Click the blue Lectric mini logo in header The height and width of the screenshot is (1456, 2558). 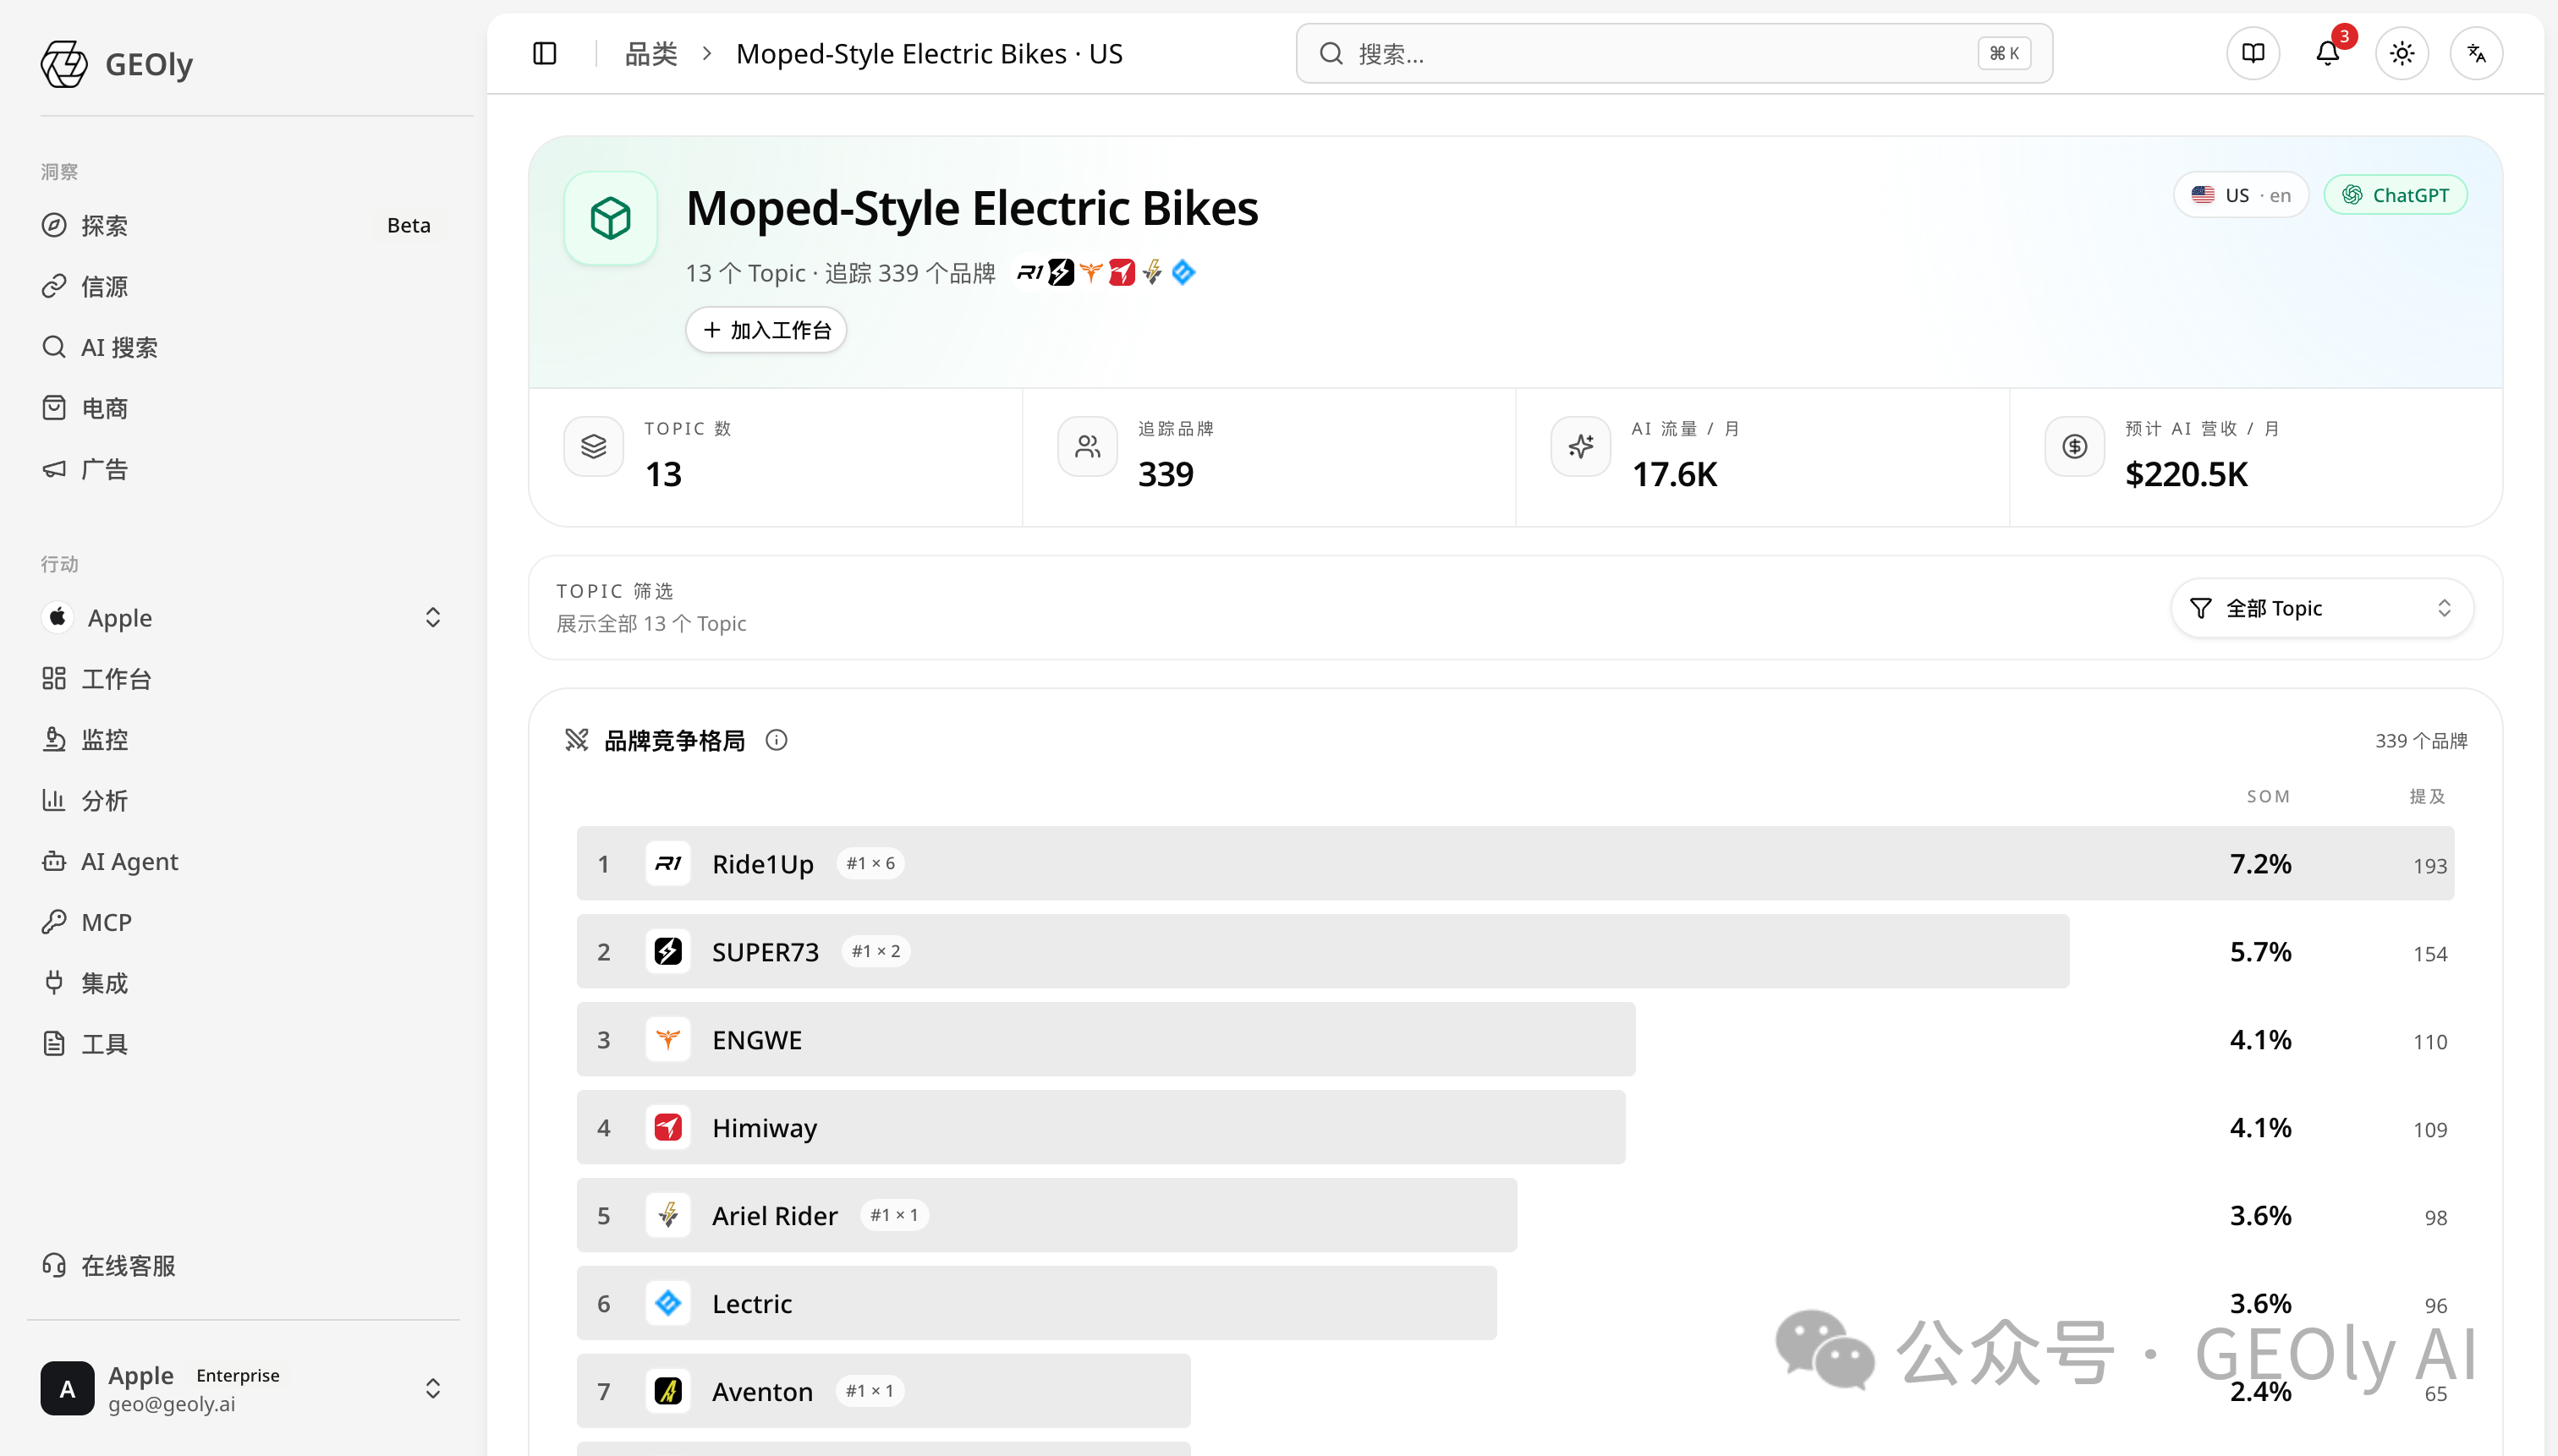[1183, 272]
